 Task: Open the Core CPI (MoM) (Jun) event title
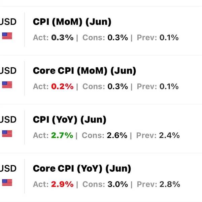[85, 71]
